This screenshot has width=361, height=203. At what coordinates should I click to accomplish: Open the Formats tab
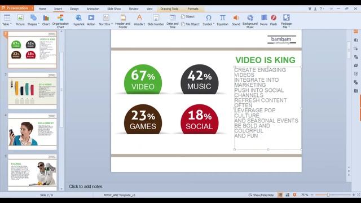193,9
